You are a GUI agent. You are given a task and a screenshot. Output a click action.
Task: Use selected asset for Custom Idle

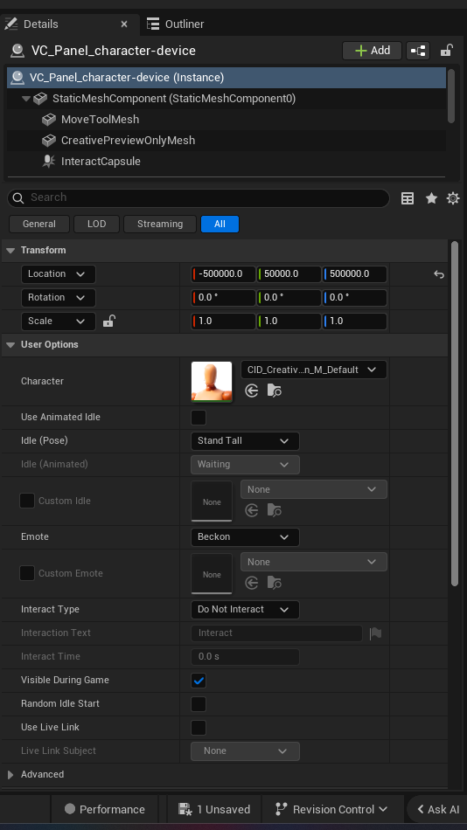click(252, 510)
